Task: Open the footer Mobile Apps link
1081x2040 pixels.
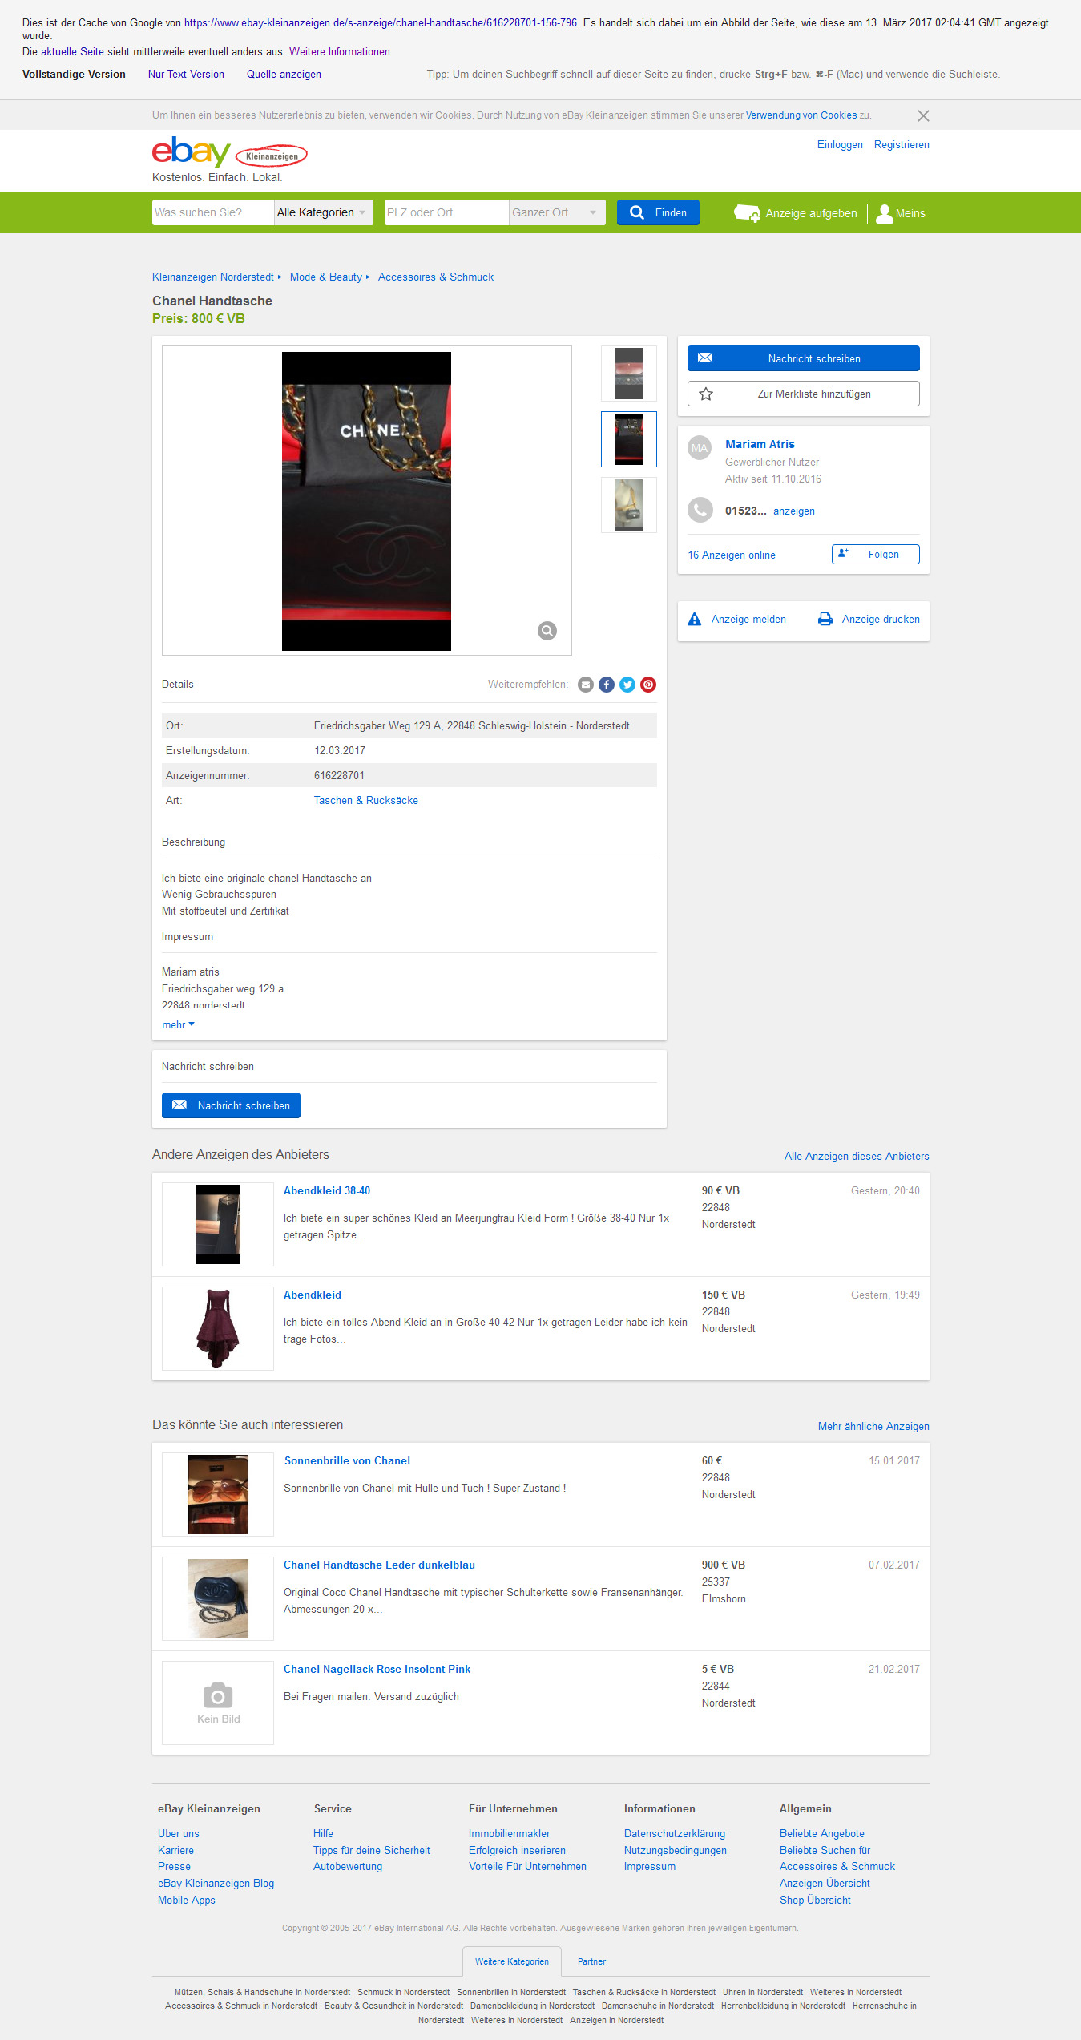Action: coord(187,1901)
